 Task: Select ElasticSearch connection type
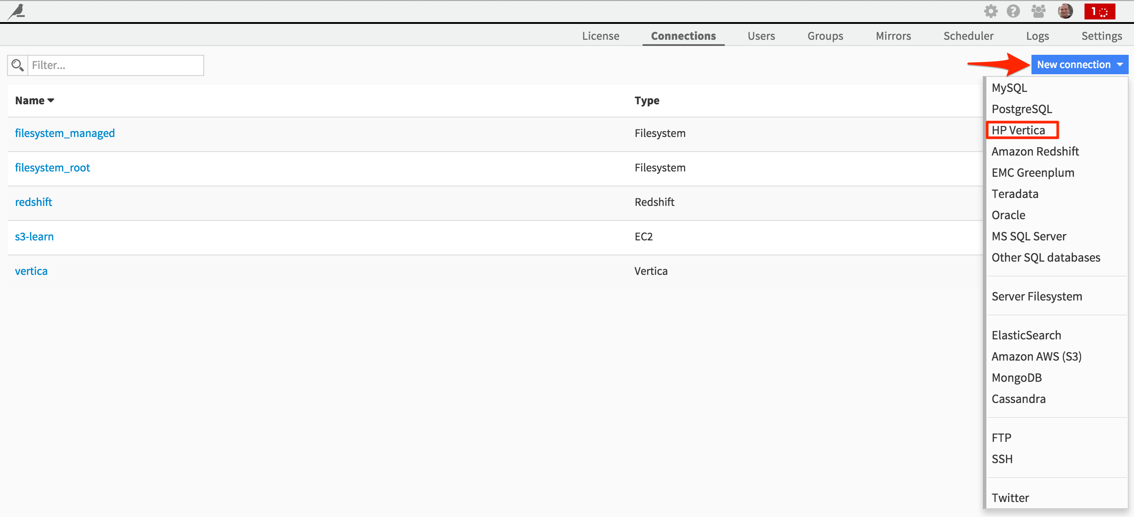coord(1026,335)
